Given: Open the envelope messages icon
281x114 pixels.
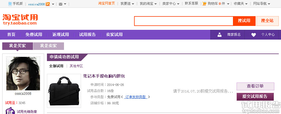Looking at the screenshot, I should tap(61, 4).
